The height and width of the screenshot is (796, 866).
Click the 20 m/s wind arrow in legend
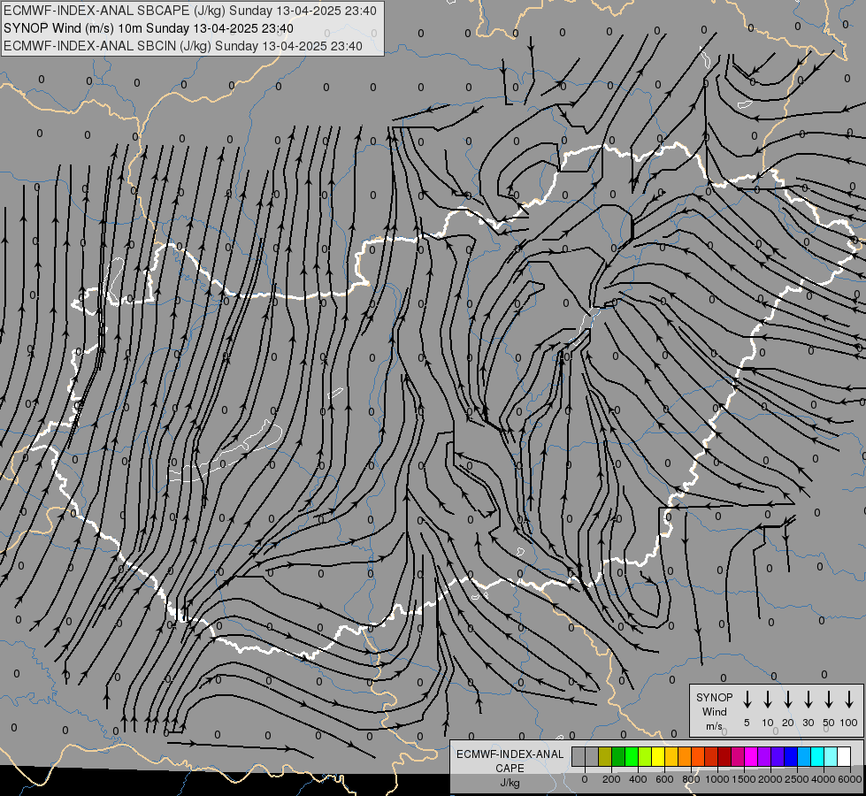point(787,700)
